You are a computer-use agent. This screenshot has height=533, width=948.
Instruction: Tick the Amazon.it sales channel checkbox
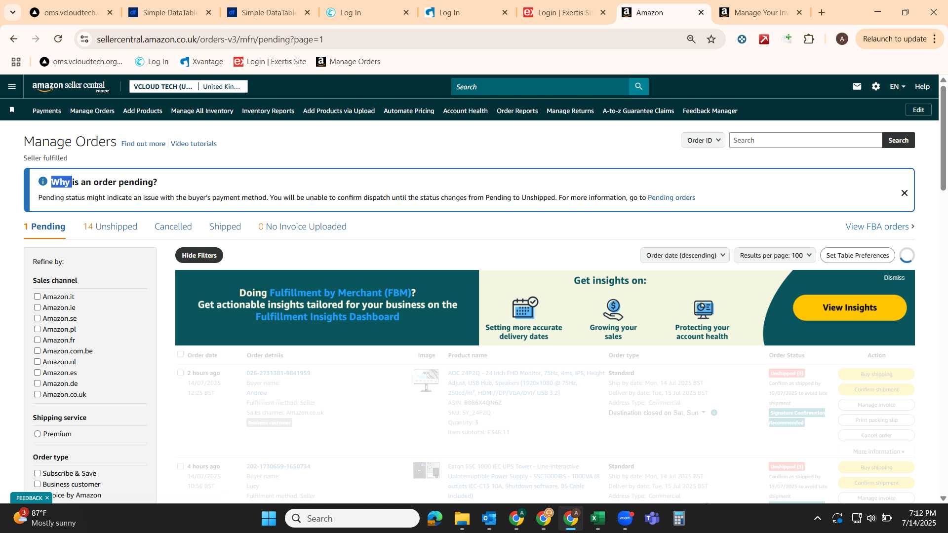point(37,296)
